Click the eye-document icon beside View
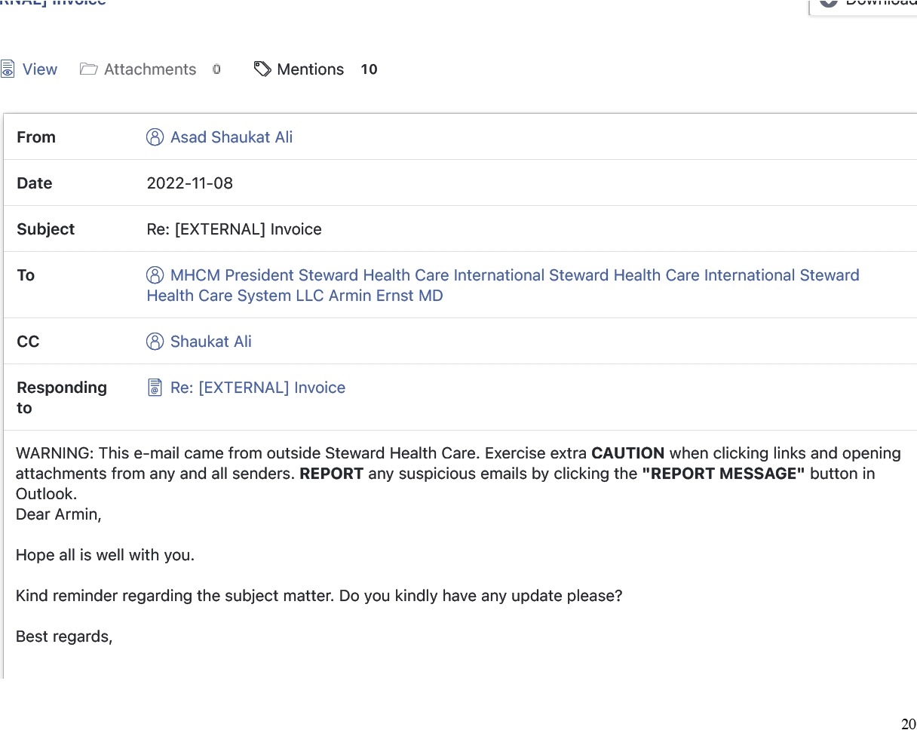The image size is (917, 730). tap(8, 69)
